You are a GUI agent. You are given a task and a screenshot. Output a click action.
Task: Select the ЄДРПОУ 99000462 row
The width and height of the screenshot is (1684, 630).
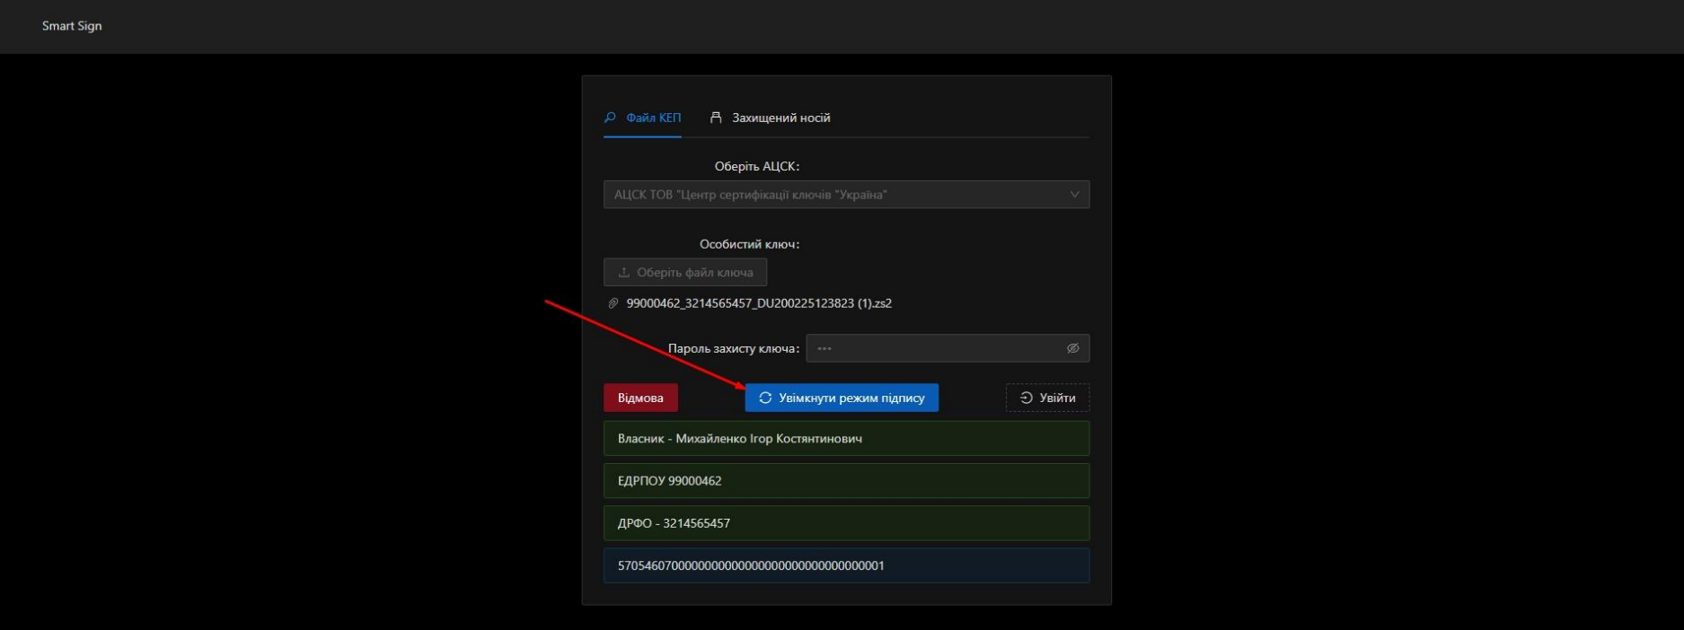click(846, 481)
